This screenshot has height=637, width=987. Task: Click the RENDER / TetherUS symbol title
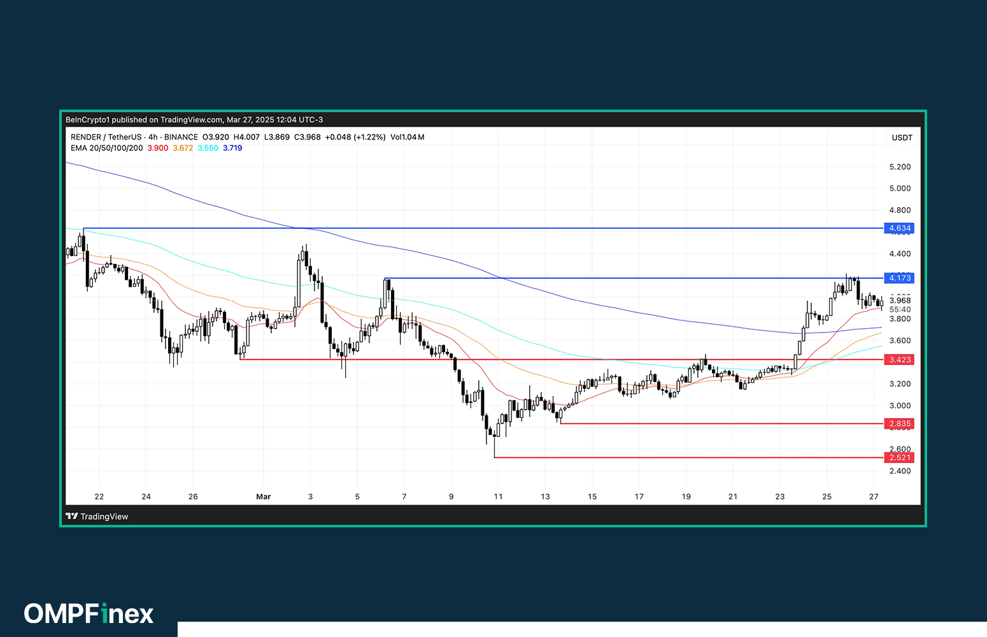coord(106,137)
